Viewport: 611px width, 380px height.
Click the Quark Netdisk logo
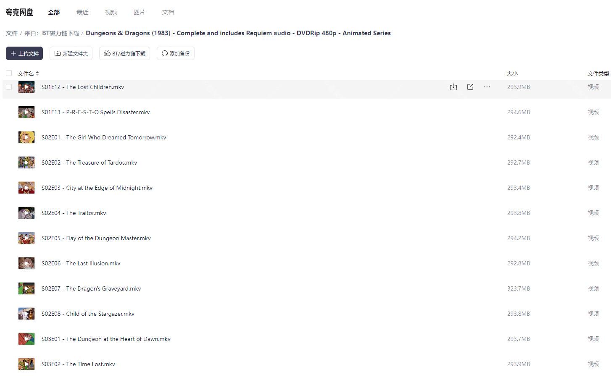coord(19,12)
